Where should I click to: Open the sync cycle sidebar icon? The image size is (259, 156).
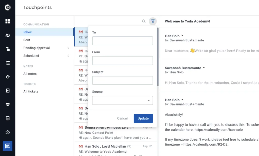click(x=8, y=77)
